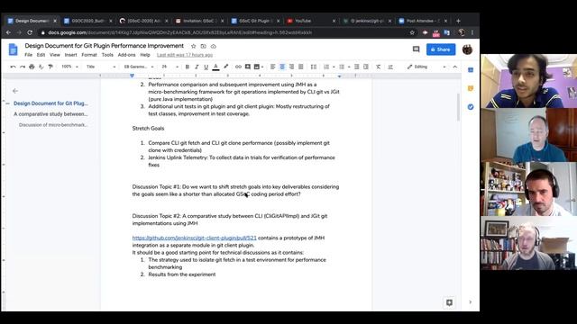Screen dimensions: 577x324
Task: Open the Calendar side panel icon
Action: (x=471, y=70)
